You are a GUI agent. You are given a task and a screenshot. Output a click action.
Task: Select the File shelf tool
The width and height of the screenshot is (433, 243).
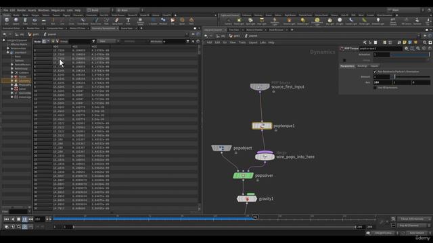[173, 21]
